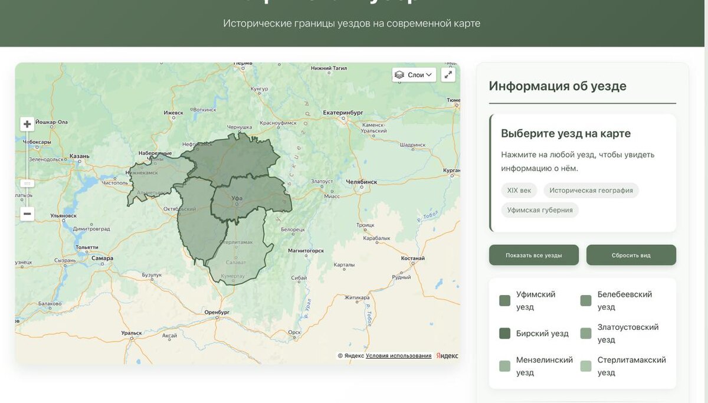Zoom in with the map plus button

[27, 124]
